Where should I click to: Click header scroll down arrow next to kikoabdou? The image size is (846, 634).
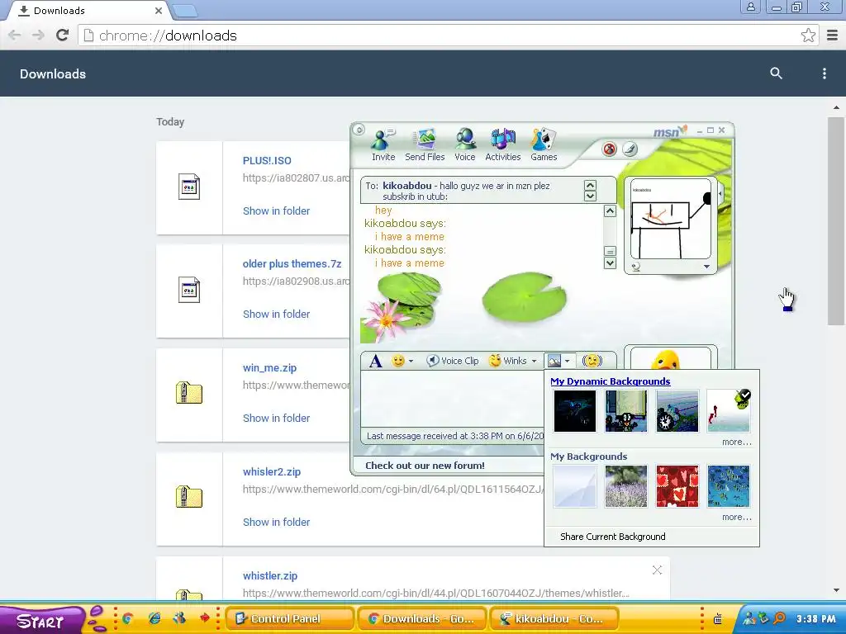point(590,196)
